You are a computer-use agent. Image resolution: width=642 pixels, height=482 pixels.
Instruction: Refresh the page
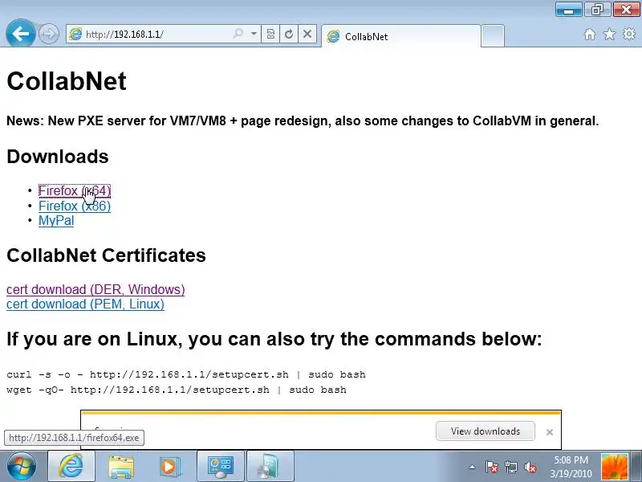289,34
